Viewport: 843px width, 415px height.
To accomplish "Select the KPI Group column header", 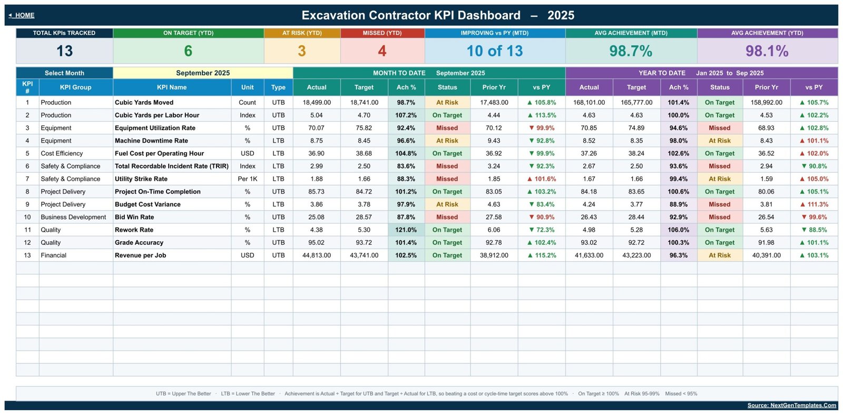I will tap(75, 87).
